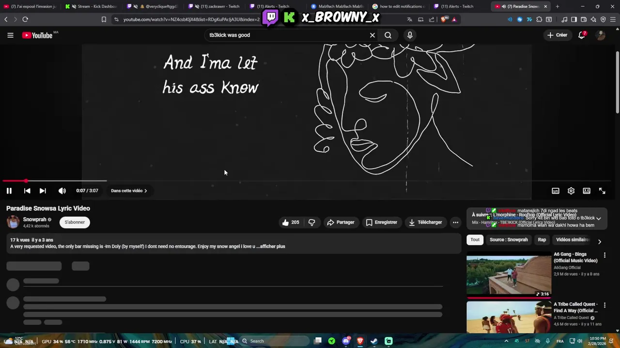Go to previous video in playlist
The width and height of the screenshot is (620, 348).
pyautogui.click(x=27, y=191)
